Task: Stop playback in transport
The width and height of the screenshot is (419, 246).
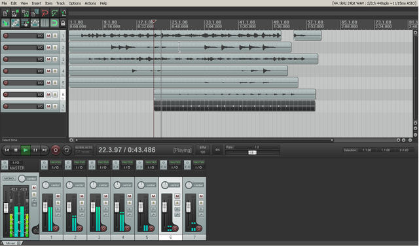Action: click(16, 150)
